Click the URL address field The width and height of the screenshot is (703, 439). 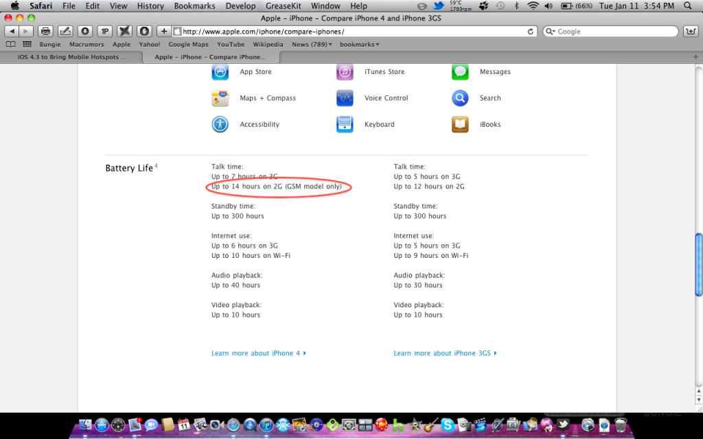(x=354, y=32)
